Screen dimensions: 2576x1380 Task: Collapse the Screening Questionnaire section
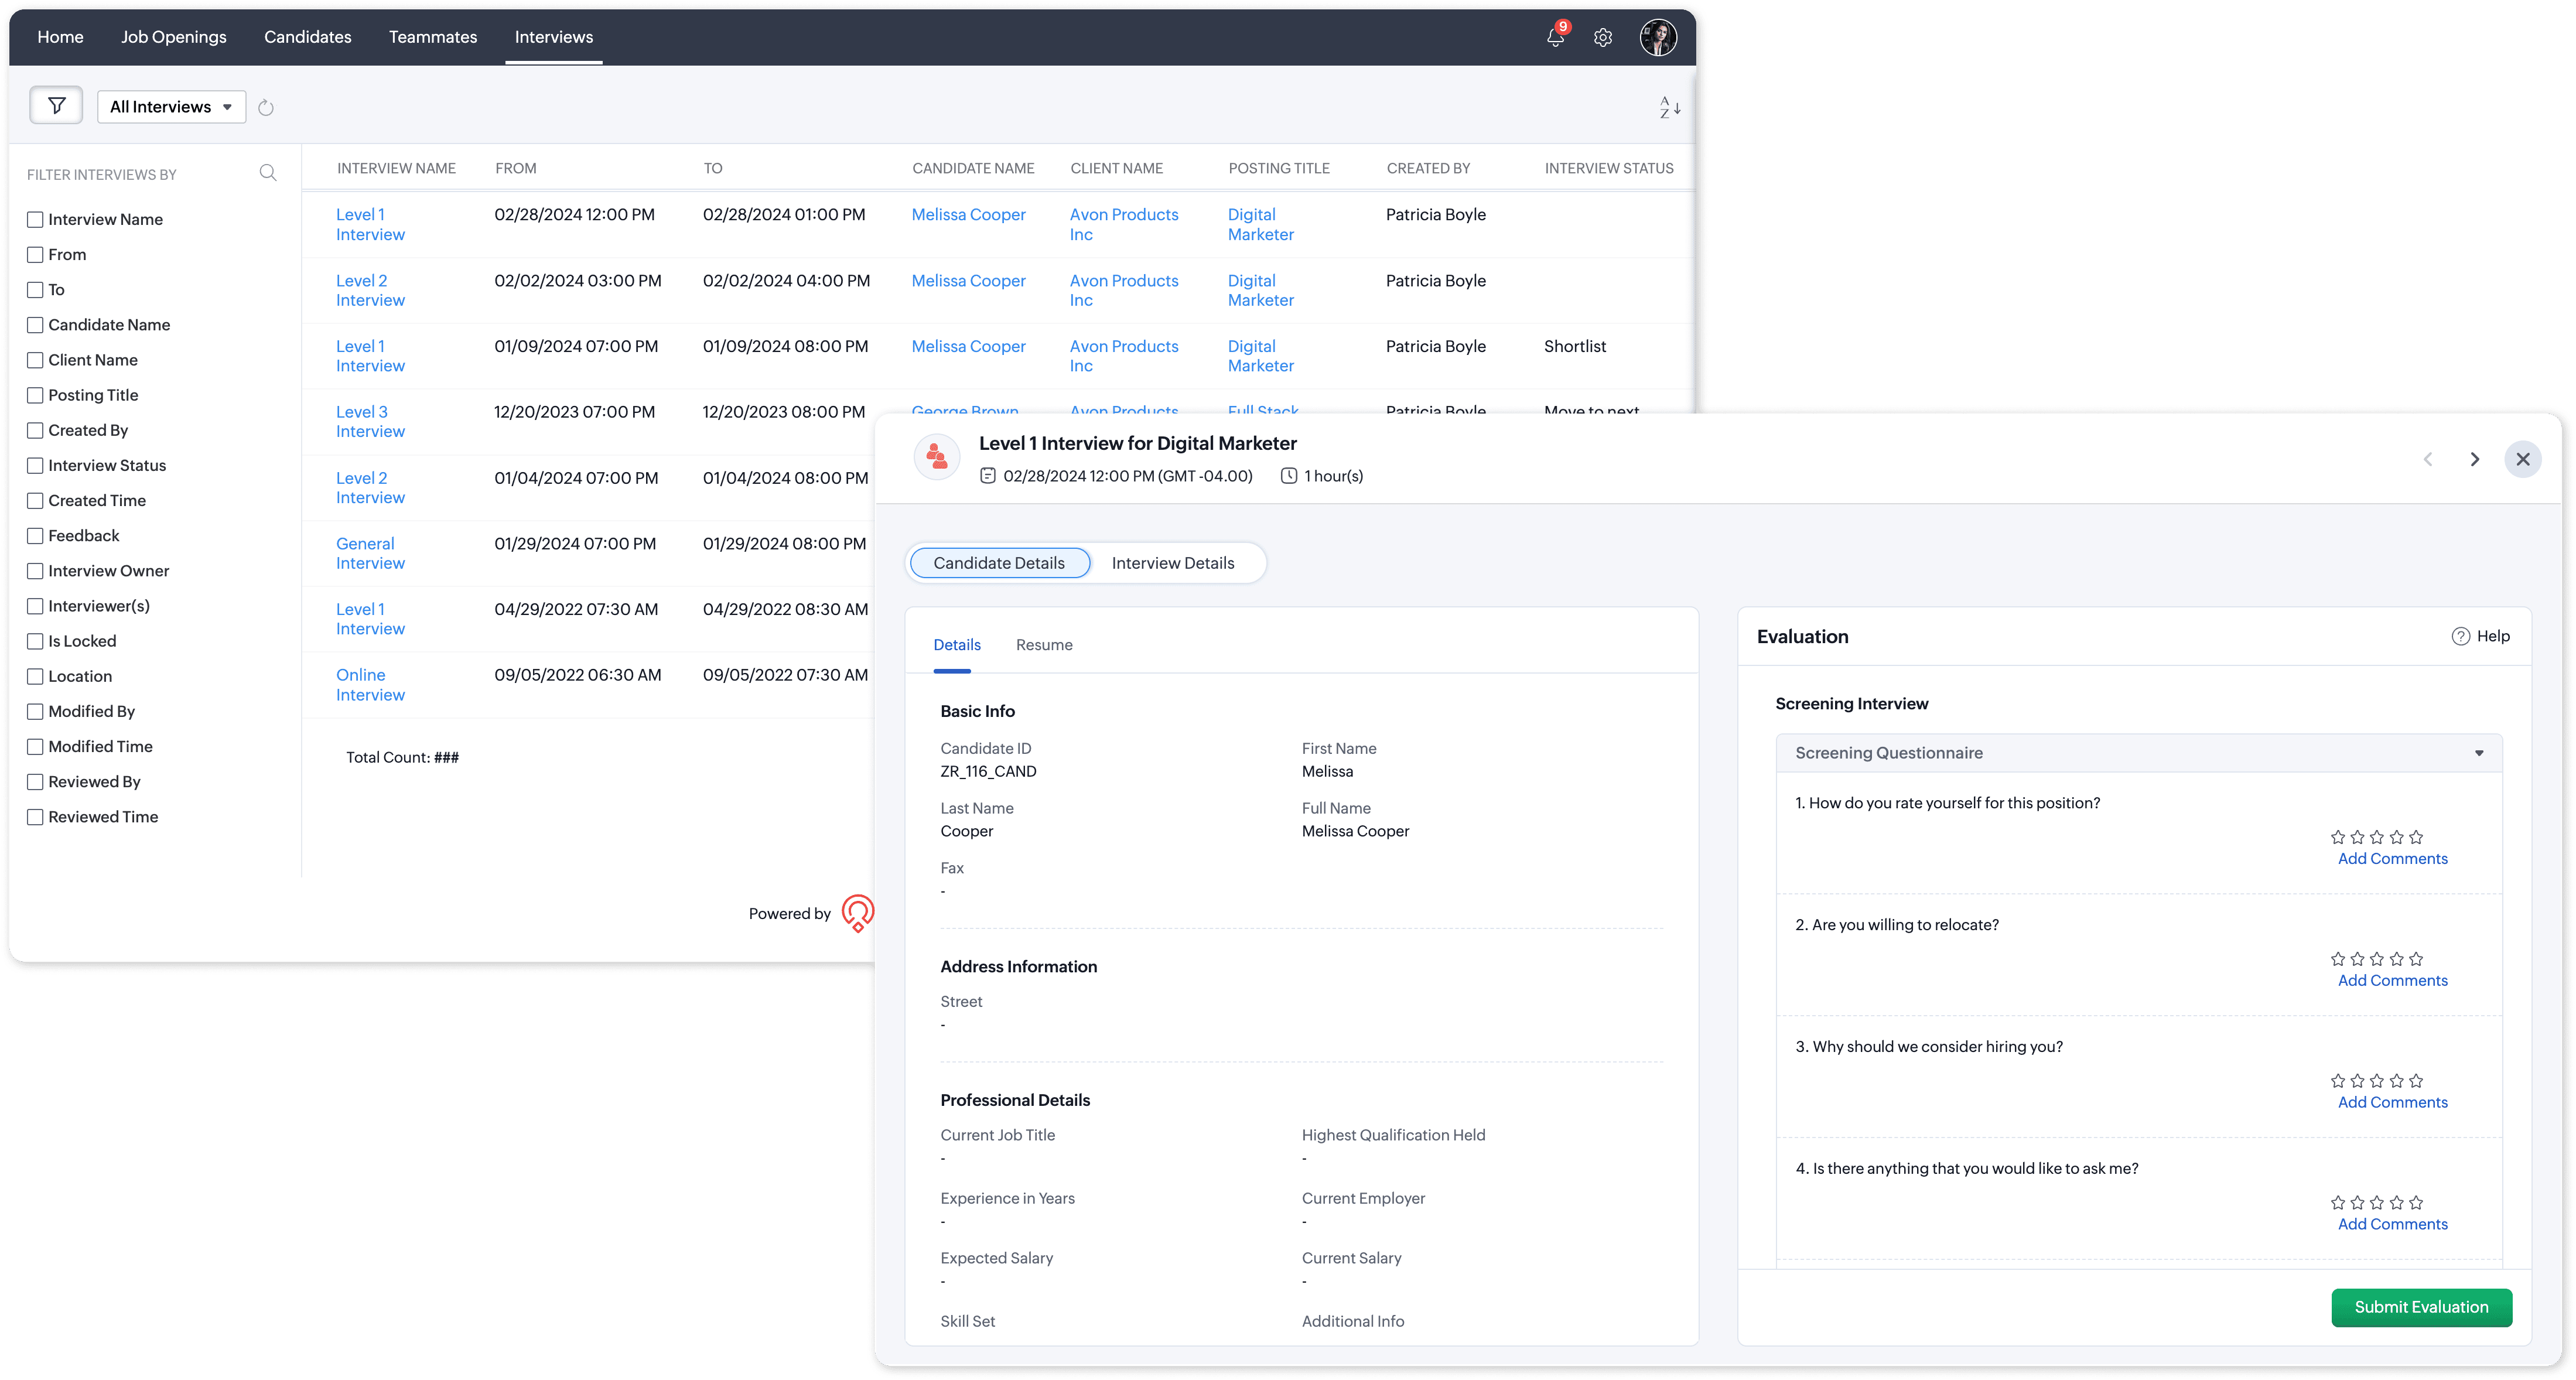[x=2479, y=753]
